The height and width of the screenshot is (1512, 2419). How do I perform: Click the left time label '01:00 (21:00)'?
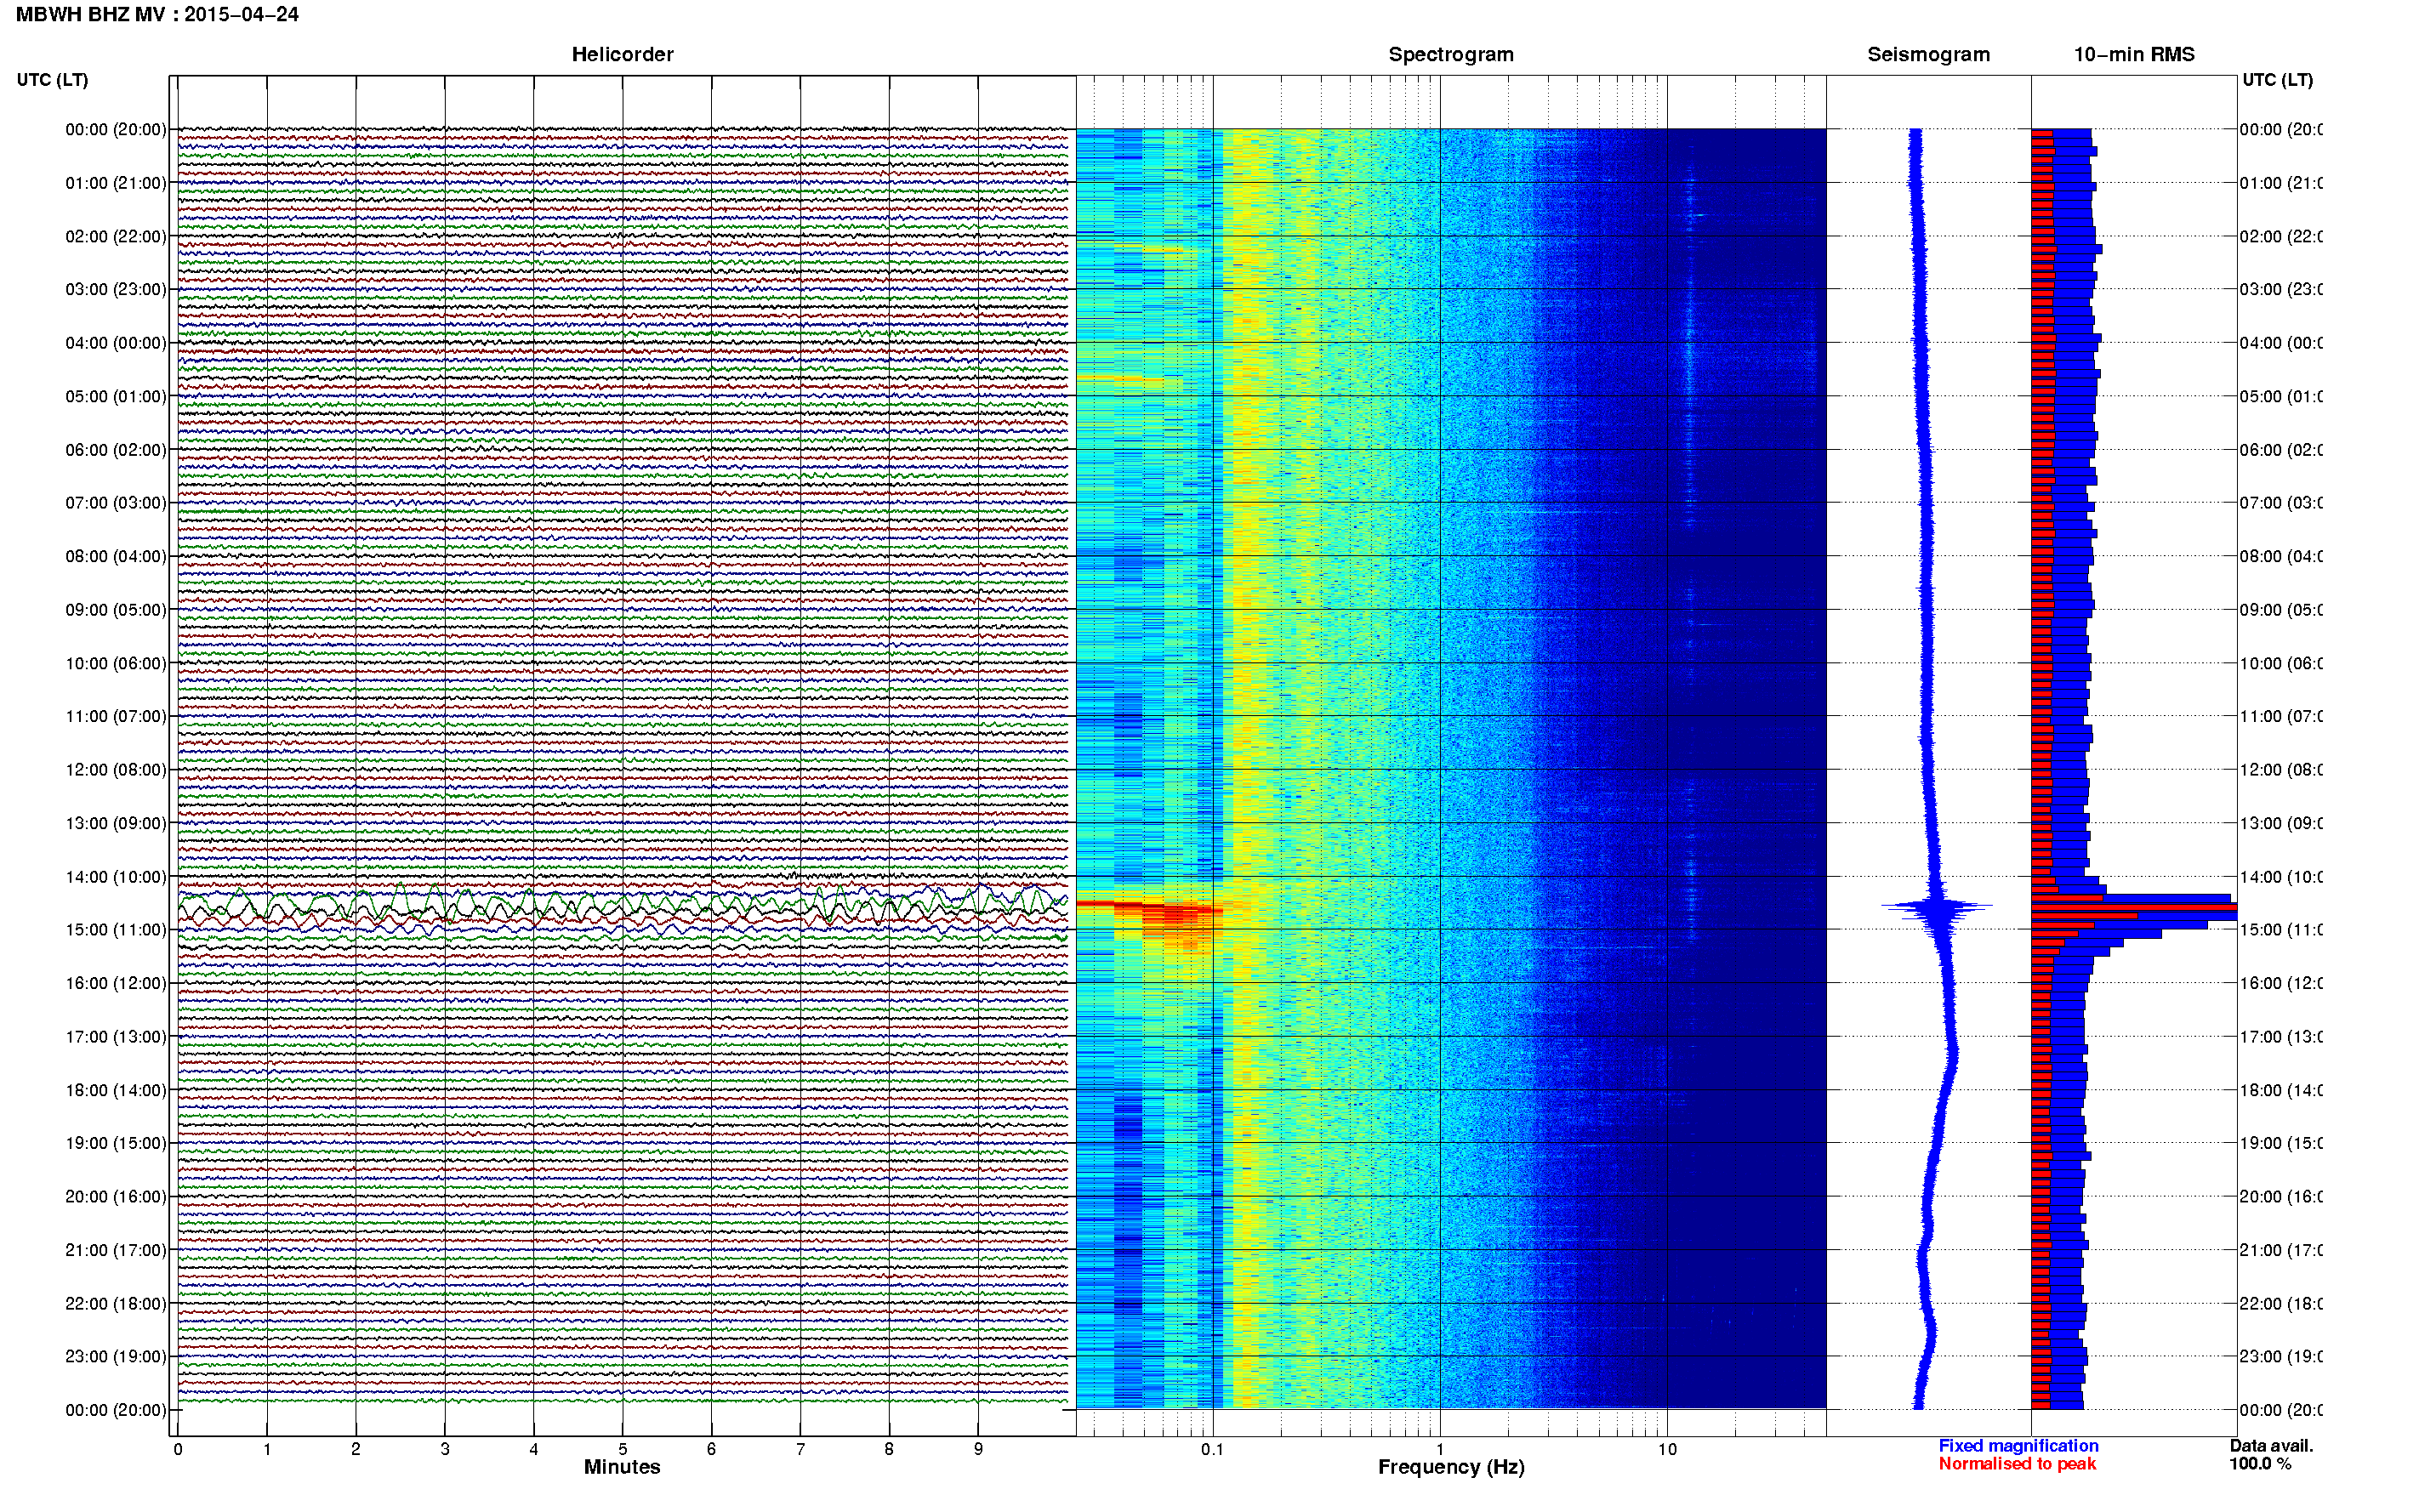(116, 182)
